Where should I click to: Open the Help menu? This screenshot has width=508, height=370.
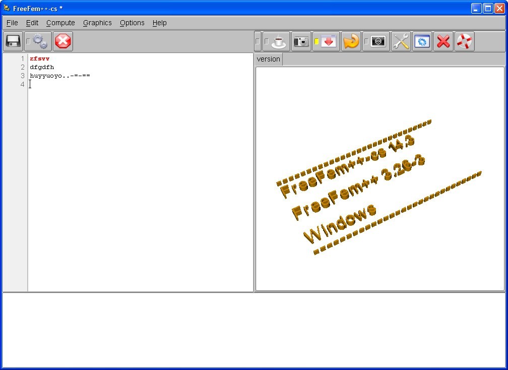(x=159, y=23)
